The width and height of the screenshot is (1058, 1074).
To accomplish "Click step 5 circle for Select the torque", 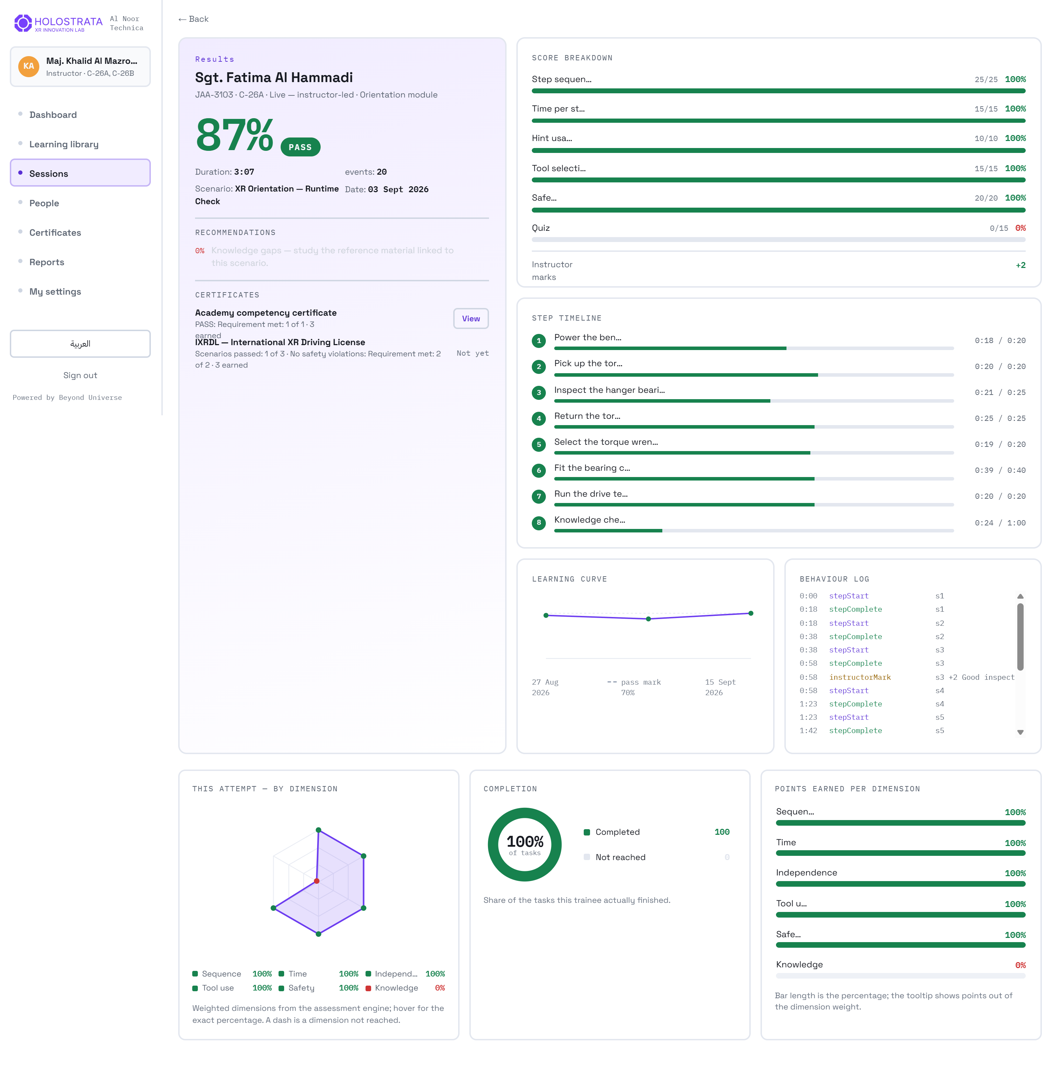I will tap(538, 444).
